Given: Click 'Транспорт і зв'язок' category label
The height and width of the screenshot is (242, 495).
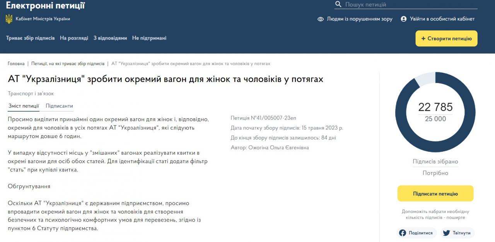Looking at the screenshot, I should coord(31,94).
